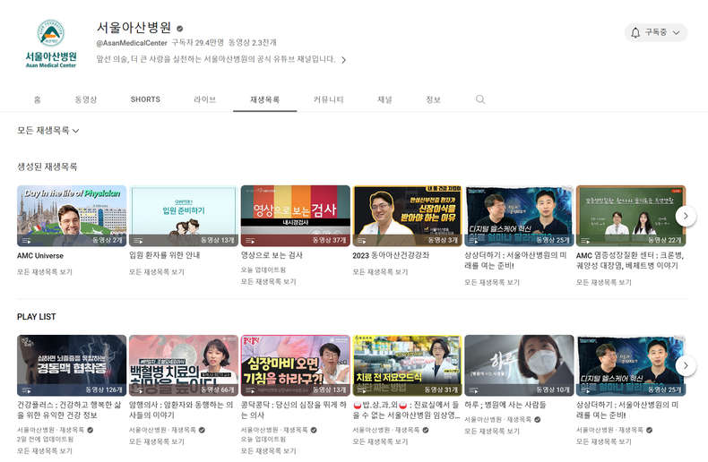The width and height of the screenshot is (708, 462).
Task: Click verified badge under 하루 playlist
Action: click(x=538, y=420)
